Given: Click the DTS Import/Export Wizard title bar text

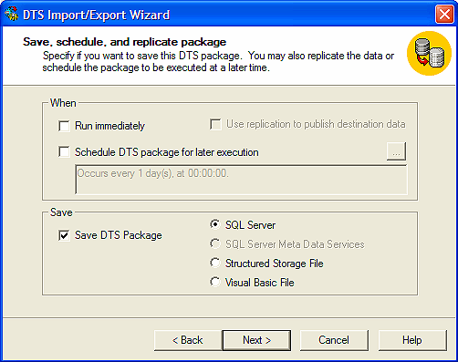Looking at the screenshot, I should pos(96,15).
